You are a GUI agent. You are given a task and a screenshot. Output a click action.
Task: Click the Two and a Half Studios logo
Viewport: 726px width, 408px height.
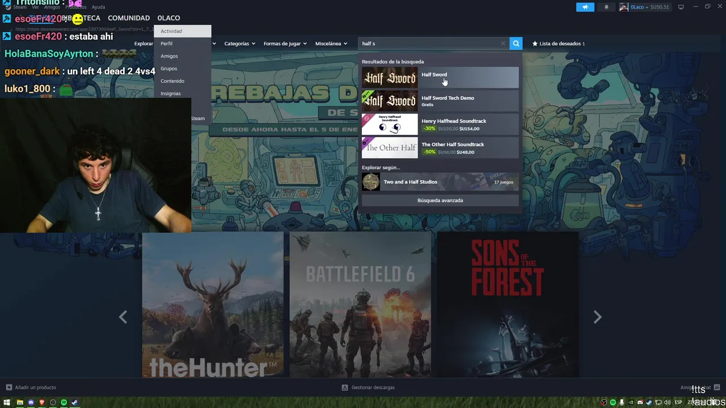tap(371, 182)
